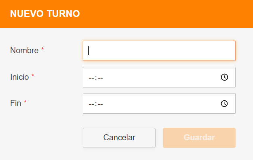Click the Guardar button
The image size is (253, 160).
point(199,138)
